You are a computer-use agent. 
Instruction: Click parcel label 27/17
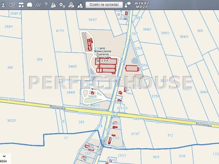pyautogui.click(x=122, y=155)
